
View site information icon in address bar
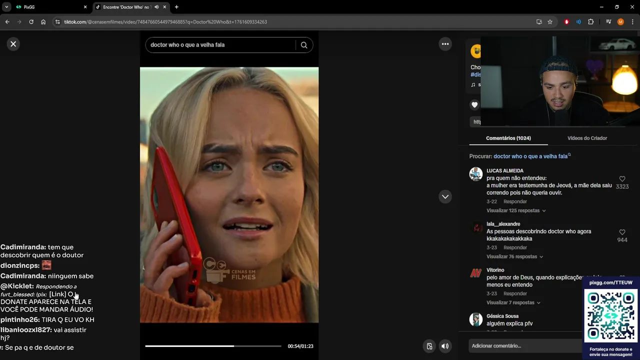pos(57,22)
